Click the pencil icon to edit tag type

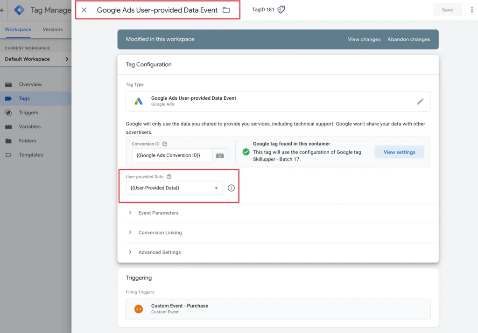[x=420, y=101]
